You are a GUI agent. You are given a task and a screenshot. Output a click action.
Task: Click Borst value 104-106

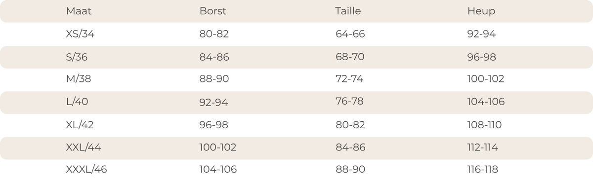218,170
